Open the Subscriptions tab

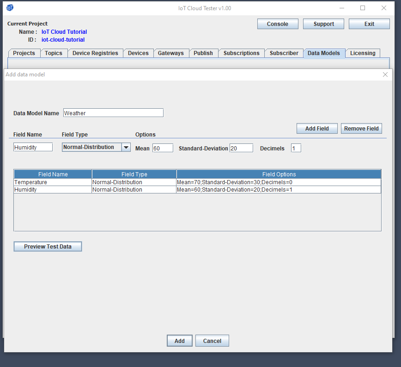(x=242, y=53)
